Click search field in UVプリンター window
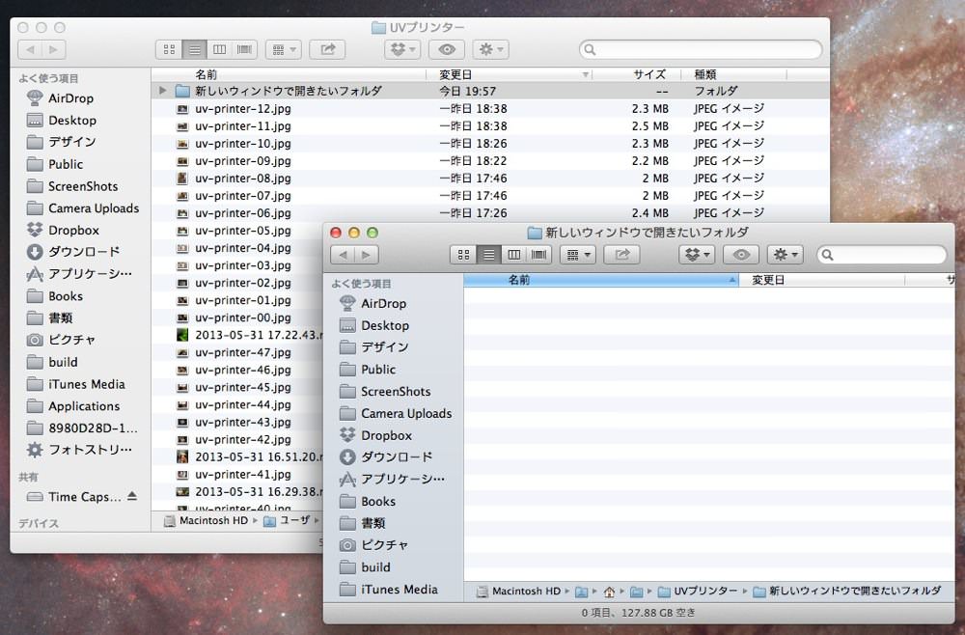This screenshot has width=965, height=635. point(701,49)
